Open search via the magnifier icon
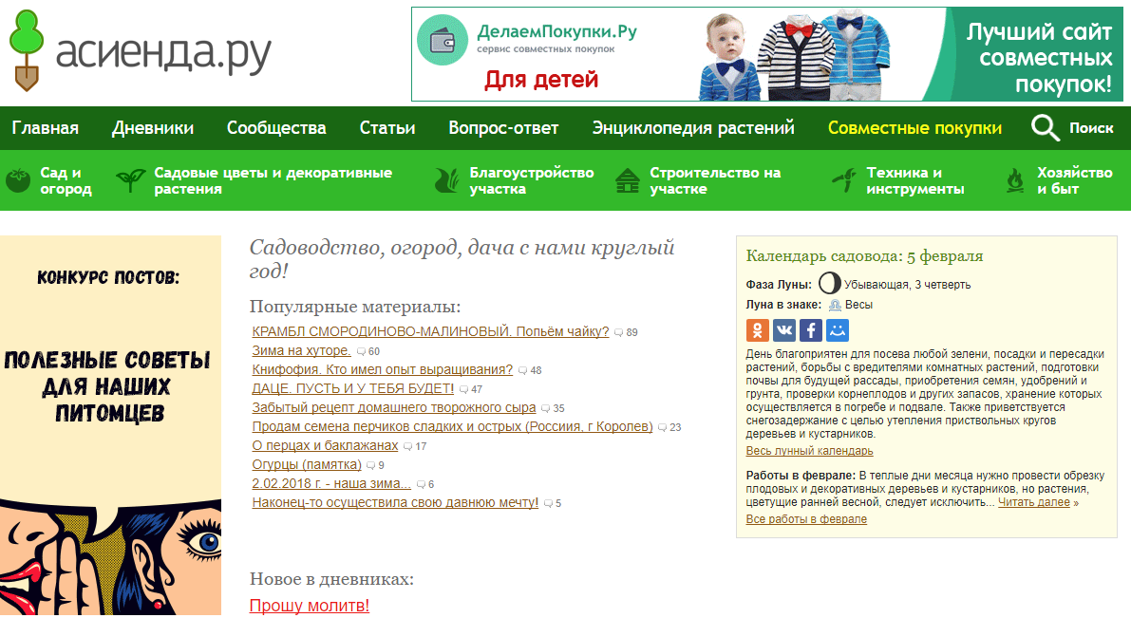The height and width of the screenshot is (618, 1131). point(1046,128)
